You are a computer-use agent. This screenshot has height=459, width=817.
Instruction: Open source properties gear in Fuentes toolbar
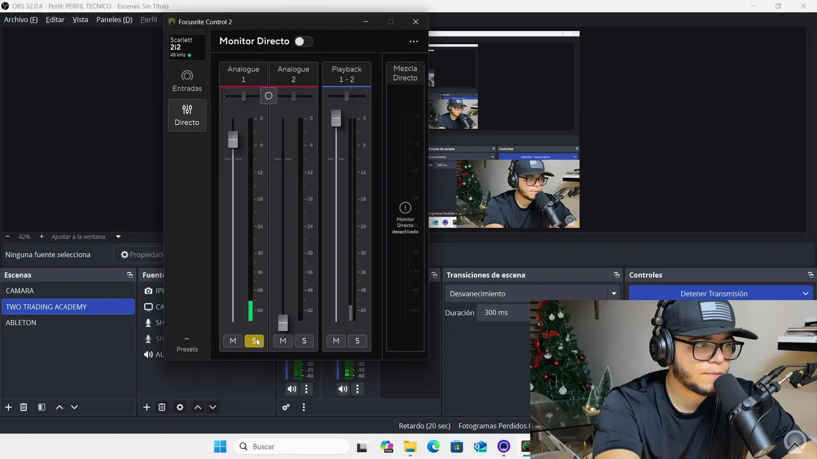click(180, 407)
